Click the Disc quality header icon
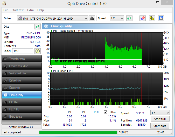 pyautogui.click(x=46, y=26)
